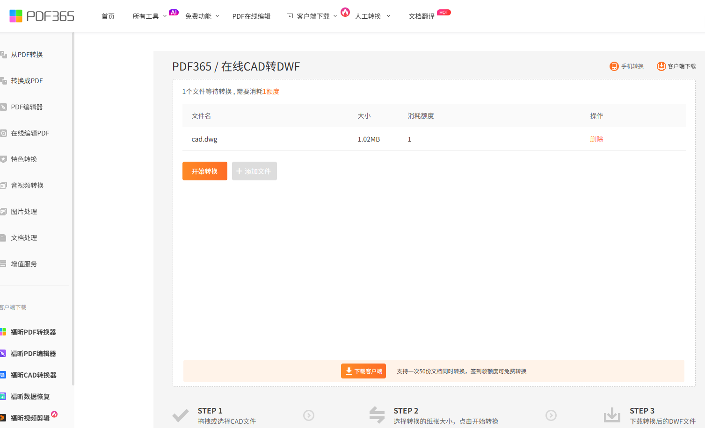Go to 首页 in the top navigation
Screen dimensions: 705x428
pyautogui.click(x=108, y=16)
